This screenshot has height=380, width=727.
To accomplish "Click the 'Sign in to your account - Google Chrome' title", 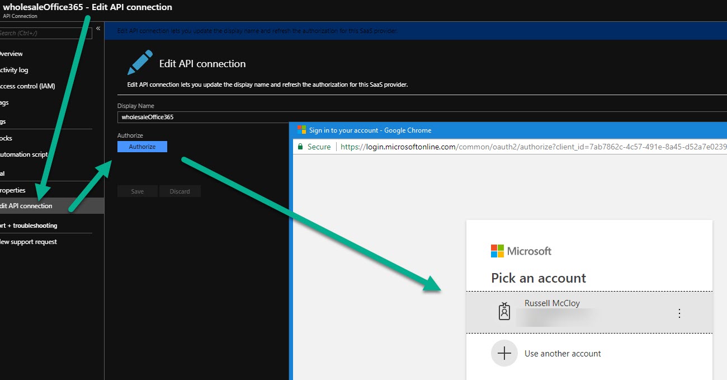I will [x=370, y=130].
